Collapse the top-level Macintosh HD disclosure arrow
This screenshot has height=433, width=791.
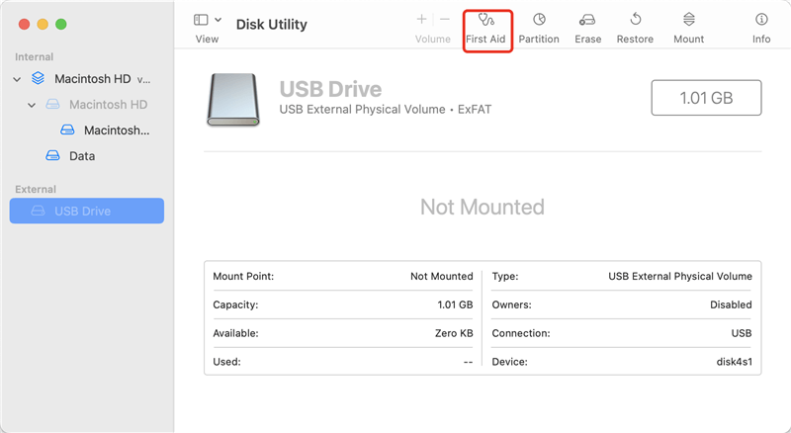17,78
